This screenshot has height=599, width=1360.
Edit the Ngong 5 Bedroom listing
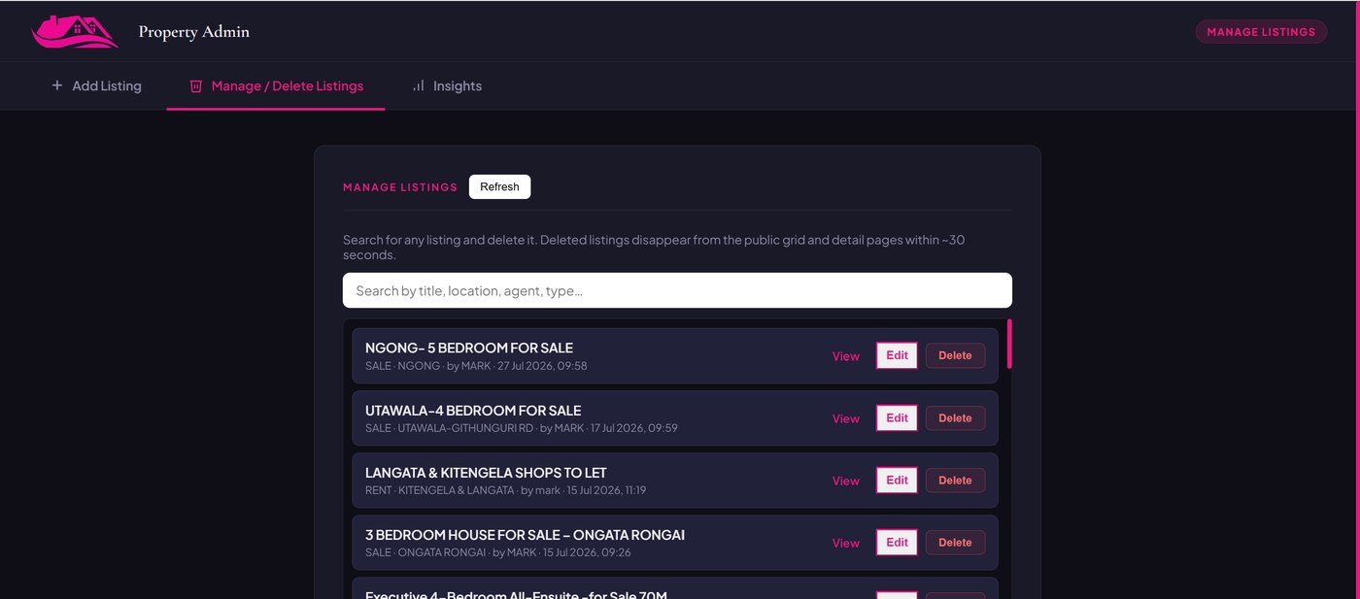[897, 355]
